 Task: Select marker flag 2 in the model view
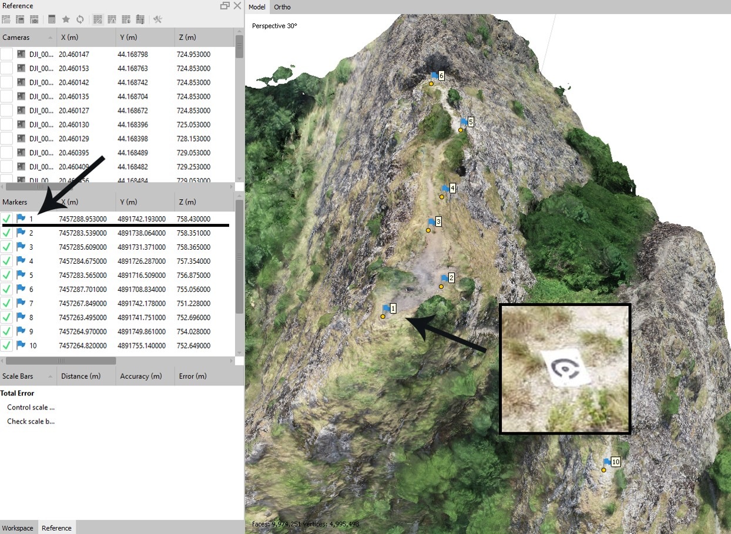tap(444, 278)
